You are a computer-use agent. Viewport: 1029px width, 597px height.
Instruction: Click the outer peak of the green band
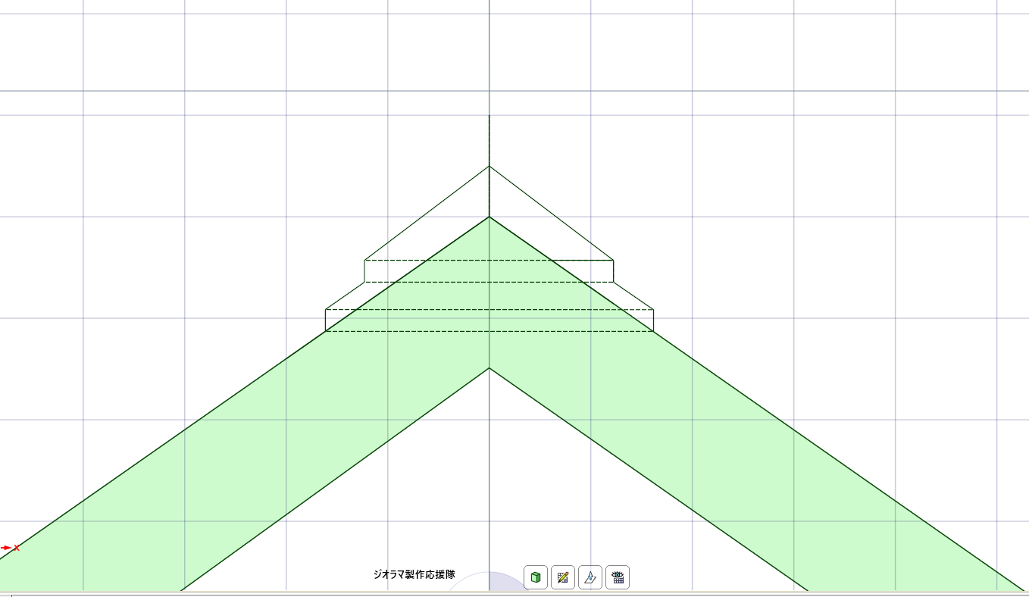coord(489,217)
